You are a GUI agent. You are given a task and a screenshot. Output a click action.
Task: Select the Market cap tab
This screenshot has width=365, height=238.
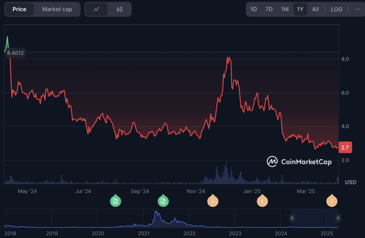click(x=57, y=9)
